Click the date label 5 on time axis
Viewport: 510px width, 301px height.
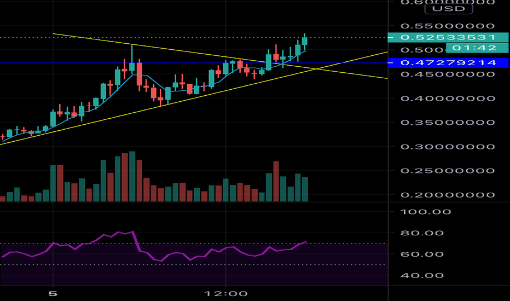click(x=53, y=294)
